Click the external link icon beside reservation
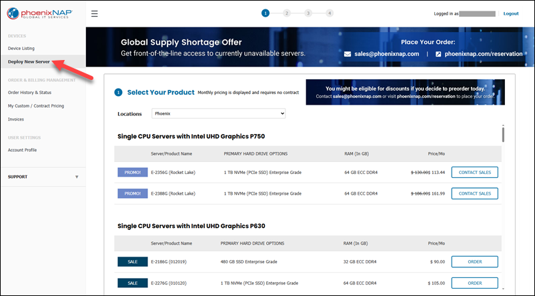The height and width of the screenshot is (296, 535). [x=438, y=54]
